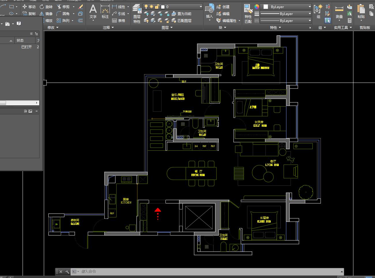
Task: Collapse the lower palette panel with minus
Action: pos(37,111)
